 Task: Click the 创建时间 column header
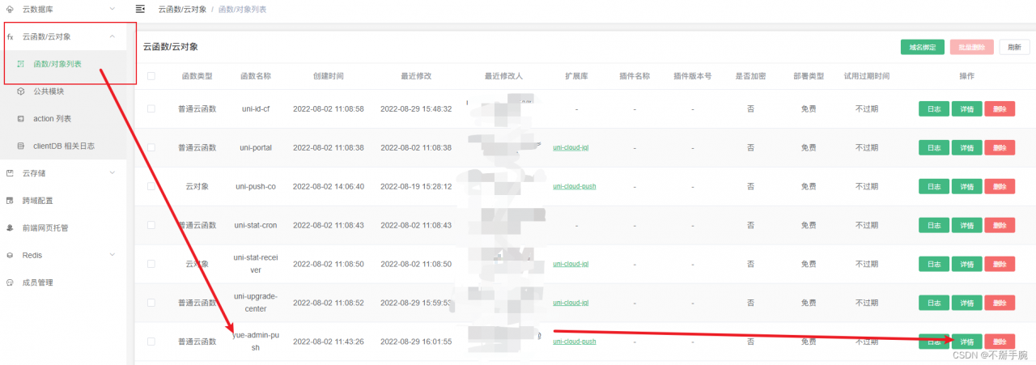pyautogui.click(x=329, y=76)
